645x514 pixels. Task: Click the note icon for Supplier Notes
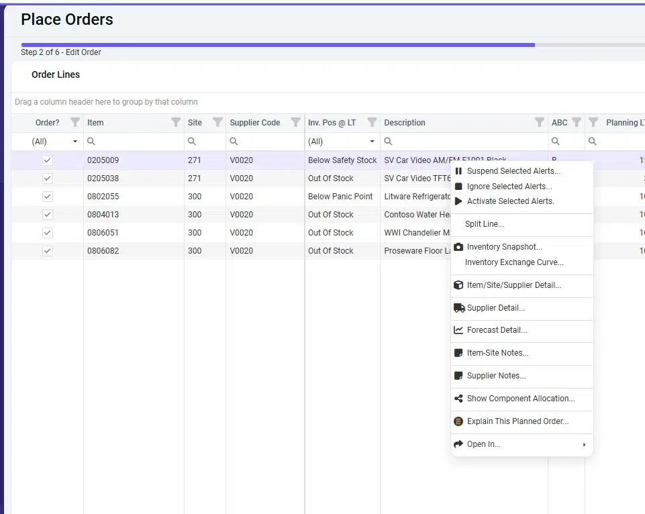tap(458, 375)
